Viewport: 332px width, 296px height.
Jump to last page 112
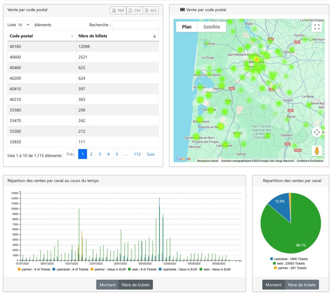coord(137,154)
